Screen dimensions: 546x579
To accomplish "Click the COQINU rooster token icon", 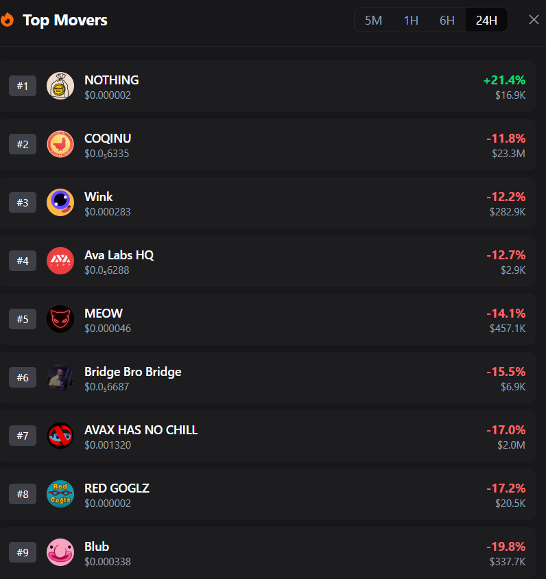I will [60, 144].
